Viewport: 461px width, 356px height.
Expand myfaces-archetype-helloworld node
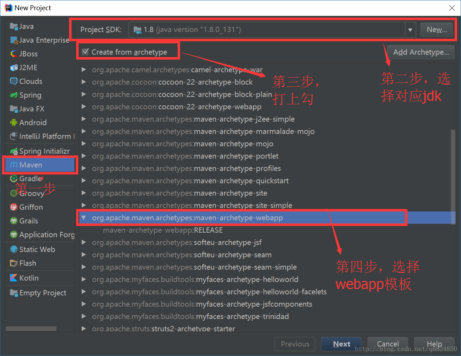84,280
